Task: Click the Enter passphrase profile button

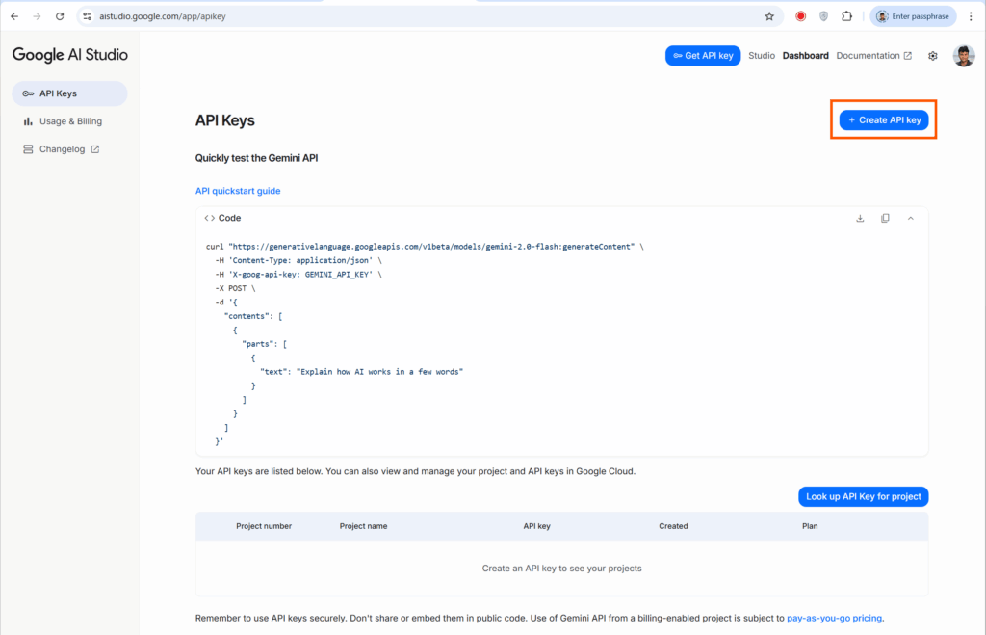Action: [913, 16]
